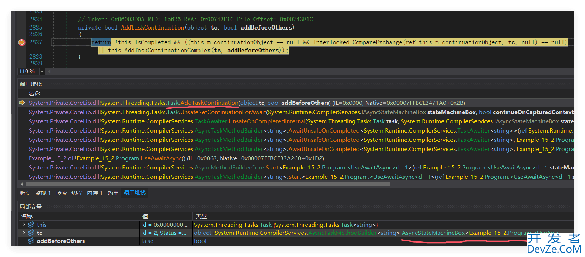Click the 'this' variable object icon
This screenshot has width=585, height=257.
point(31,225)
